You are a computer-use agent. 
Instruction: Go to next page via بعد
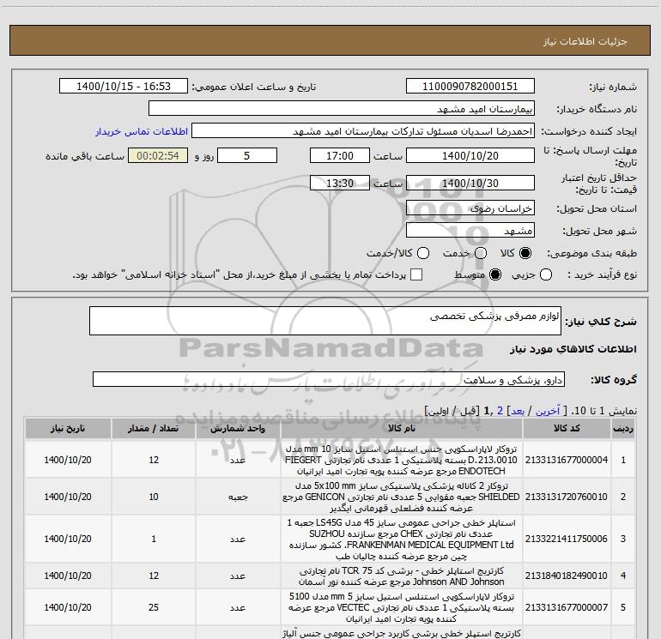pyautogui.click(x=518, y=411)
